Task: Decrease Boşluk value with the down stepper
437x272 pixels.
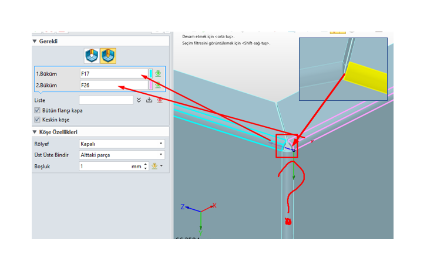Action: (146, 168)
